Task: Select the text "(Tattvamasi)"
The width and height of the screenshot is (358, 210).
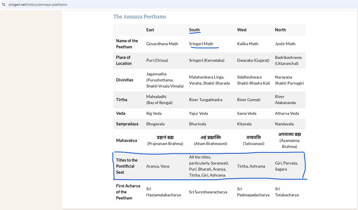Action: 254,144
